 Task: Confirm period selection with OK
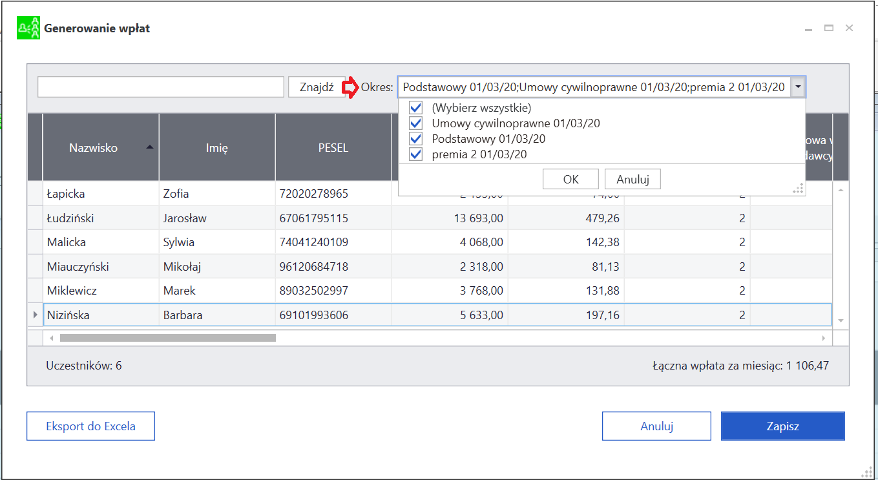571,179
